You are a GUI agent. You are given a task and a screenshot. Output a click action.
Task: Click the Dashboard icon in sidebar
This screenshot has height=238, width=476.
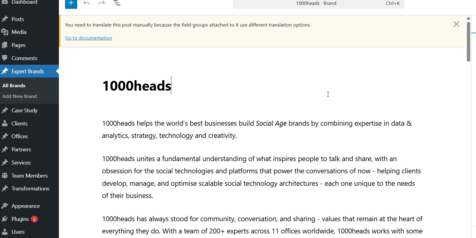(x=5, y=2)
